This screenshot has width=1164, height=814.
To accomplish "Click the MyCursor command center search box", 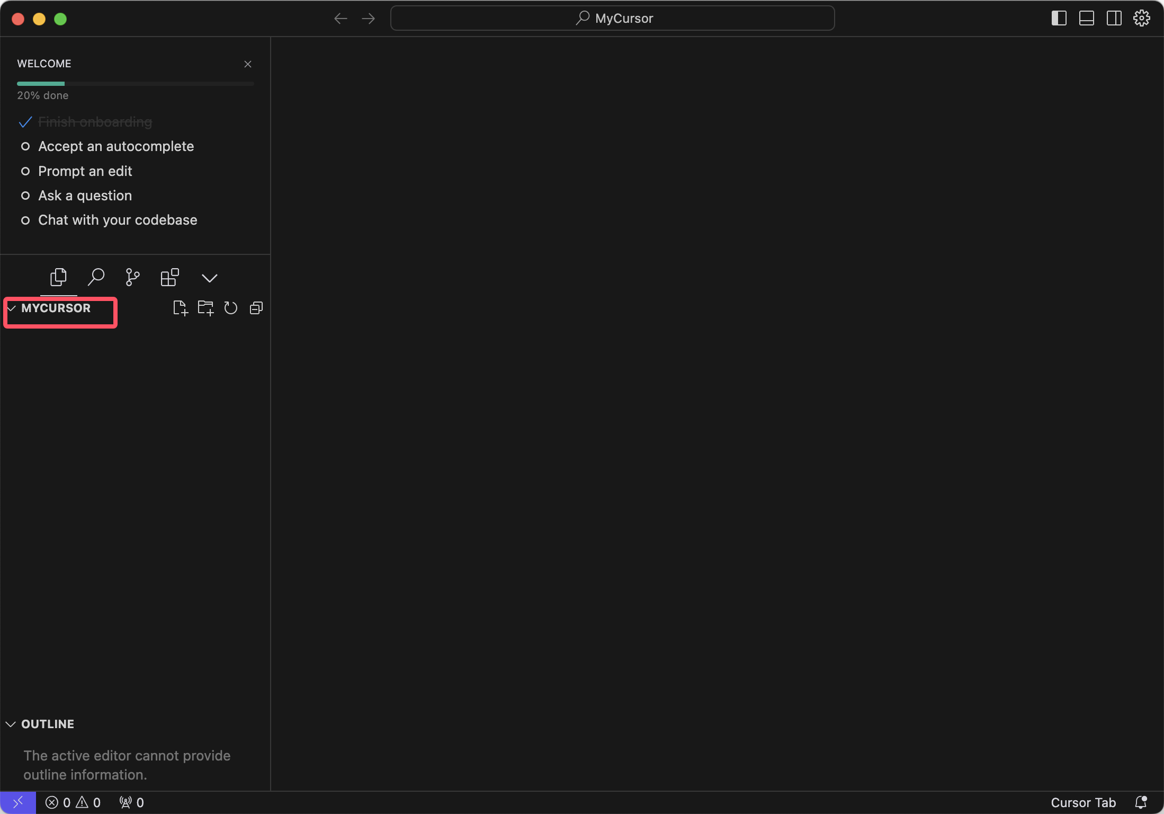I will click(612, 19).
